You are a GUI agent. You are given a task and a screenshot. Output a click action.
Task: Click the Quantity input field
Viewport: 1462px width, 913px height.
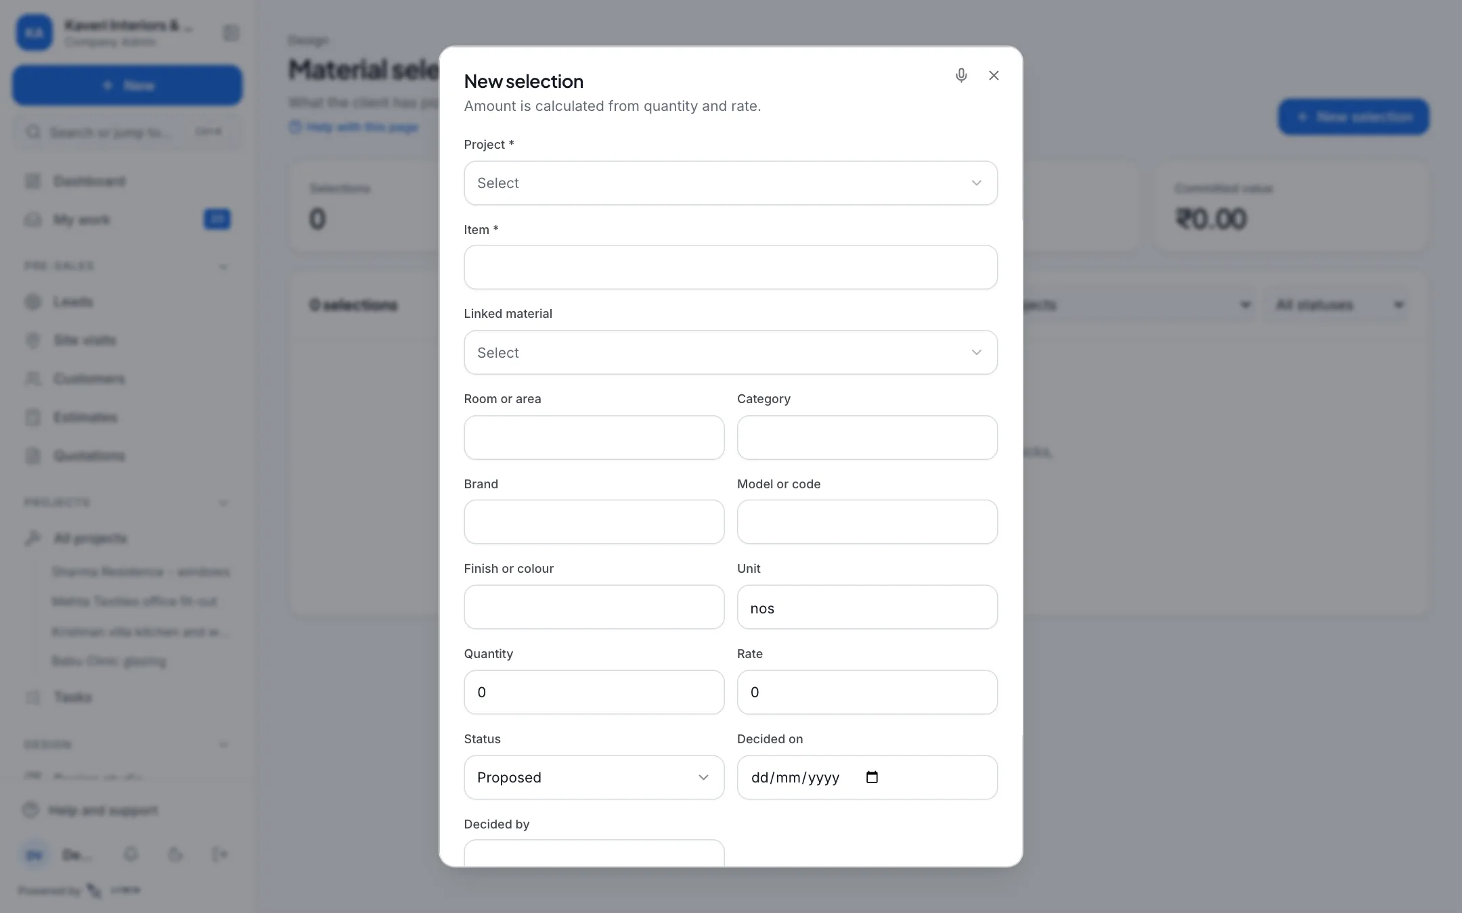click(x=594, y=693)
